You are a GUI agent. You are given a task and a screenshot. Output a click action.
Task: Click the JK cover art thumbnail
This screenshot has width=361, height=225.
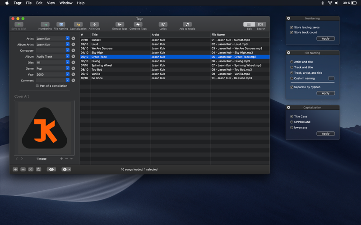pyautogui.click(x=44, y=128)
